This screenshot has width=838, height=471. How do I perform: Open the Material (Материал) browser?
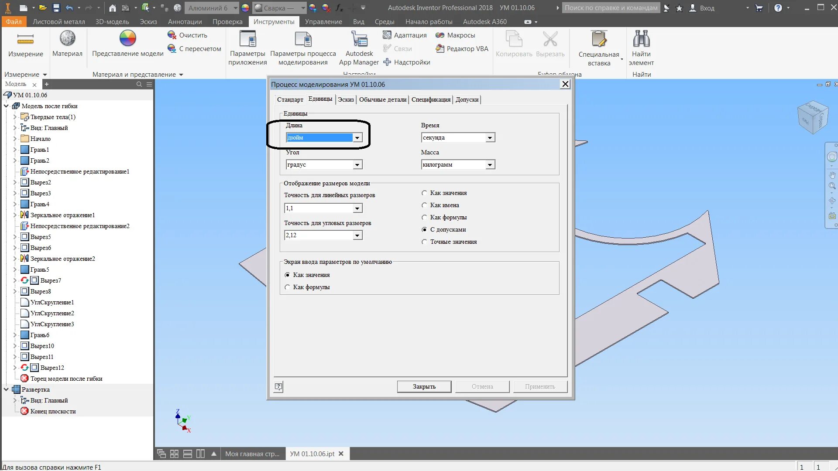click(67, 44)
